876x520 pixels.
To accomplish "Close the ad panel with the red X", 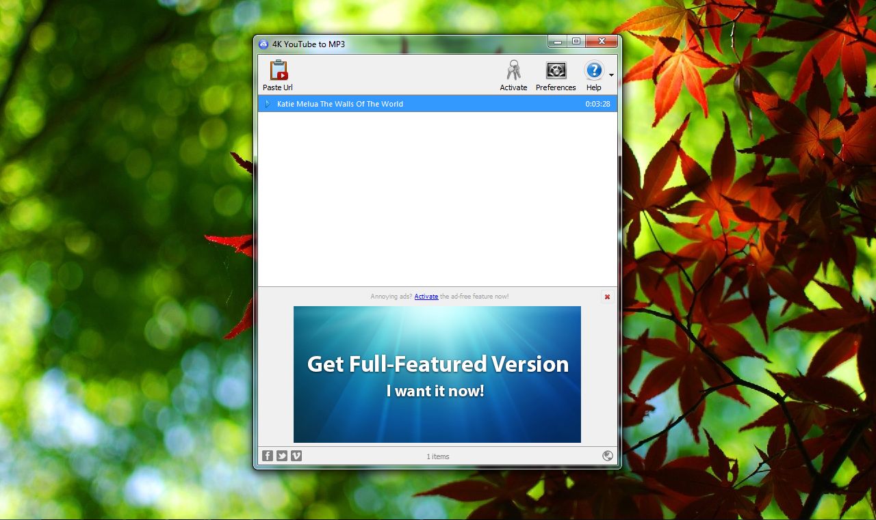I will (607, 297).
